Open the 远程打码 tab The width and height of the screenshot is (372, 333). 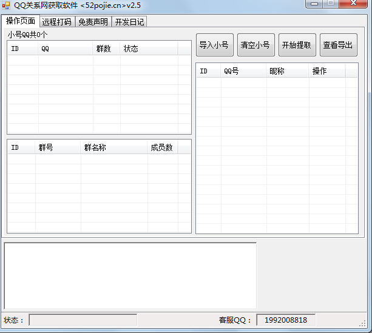57,22
